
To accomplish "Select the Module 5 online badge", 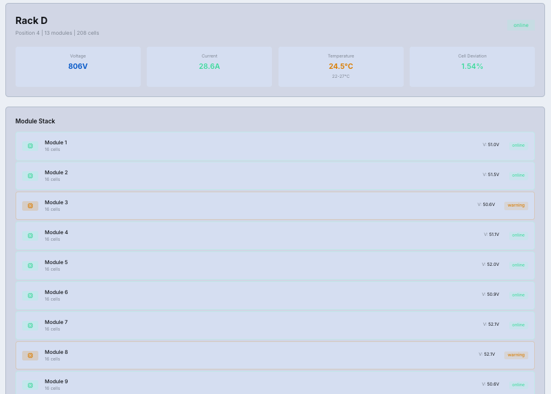I will [518, 265].
